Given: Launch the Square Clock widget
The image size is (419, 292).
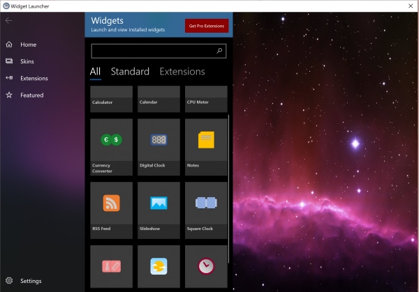Looking at the screenshot, I should (x=206, y=210).
